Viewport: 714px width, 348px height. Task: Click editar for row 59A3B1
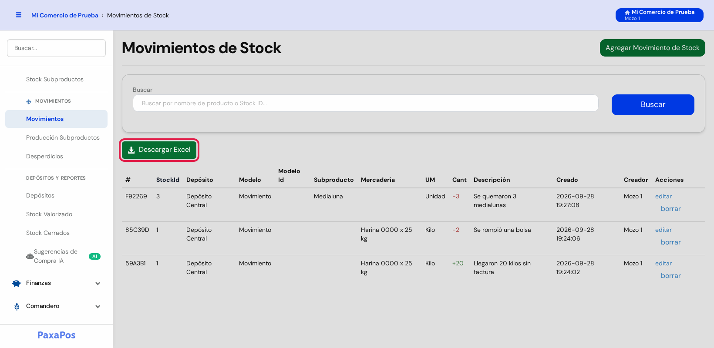tap(663, 263)
